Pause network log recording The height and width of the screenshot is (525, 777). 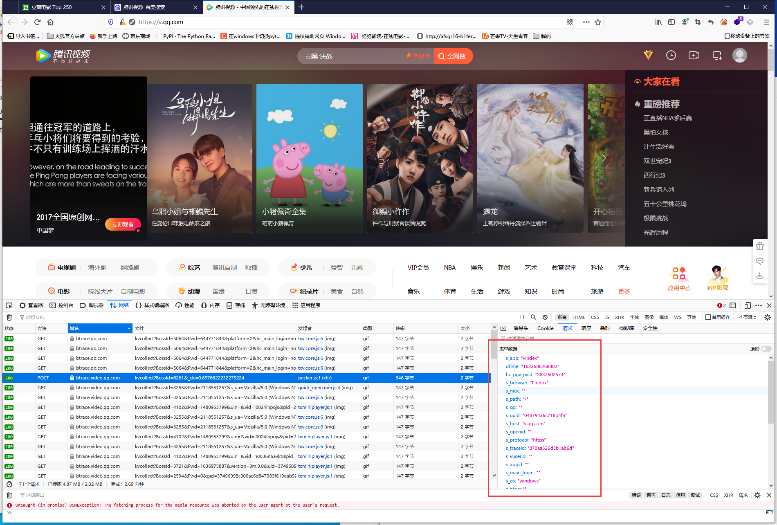pyautogui.click(x=522, y=317)
